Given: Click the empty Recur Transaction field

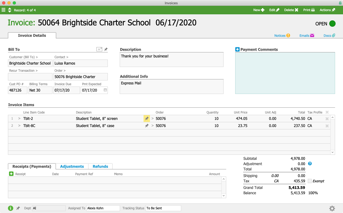Looking at the screenshot, I should pyautogui.click(x=30, y=77).
